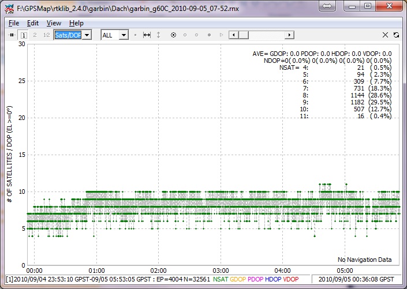The width and height of the screenshot is (407, 289).
Task: Toggle solution 2 button in toolbar
Action: click(35, 35)
